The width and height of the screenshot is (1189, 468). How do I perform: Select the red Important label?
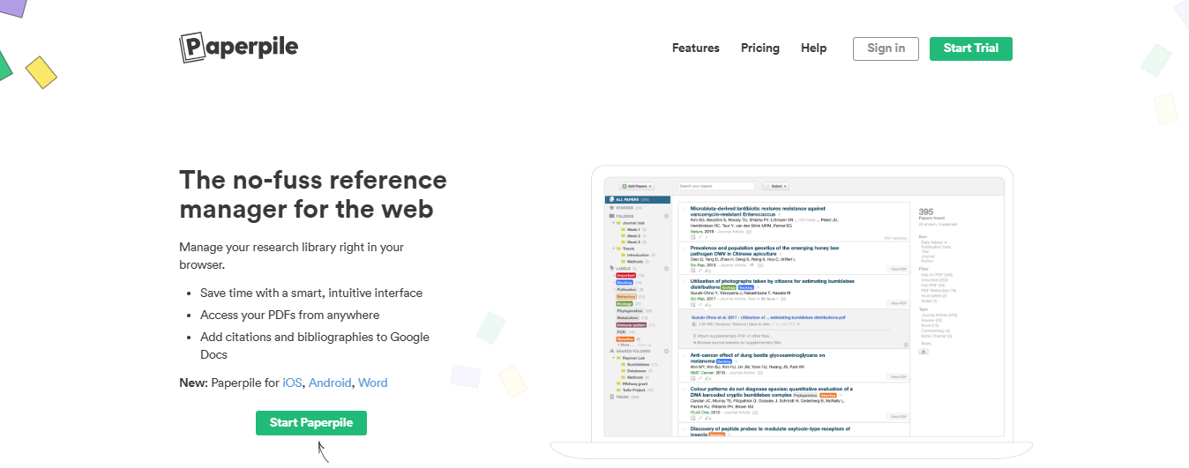point(625,276)
